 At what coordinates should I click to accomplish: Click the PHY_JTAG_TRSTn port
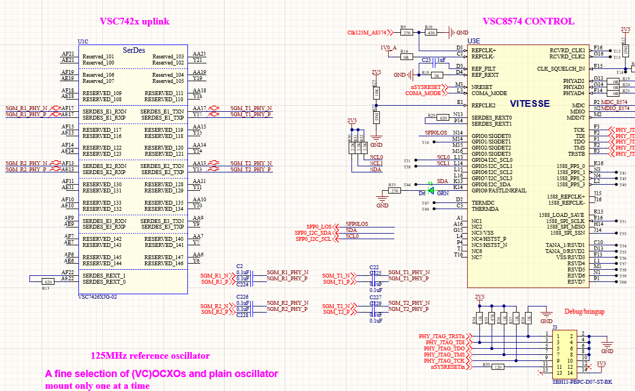445,336
